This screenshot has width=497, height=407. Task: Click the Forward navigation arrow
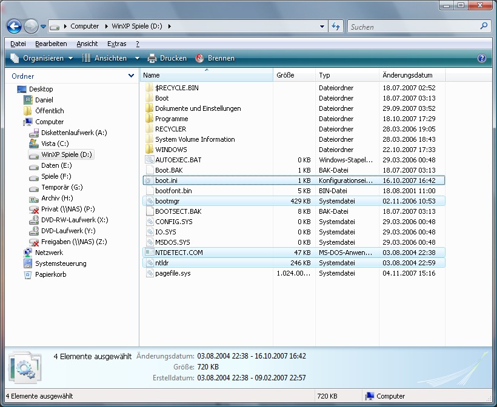31,26
